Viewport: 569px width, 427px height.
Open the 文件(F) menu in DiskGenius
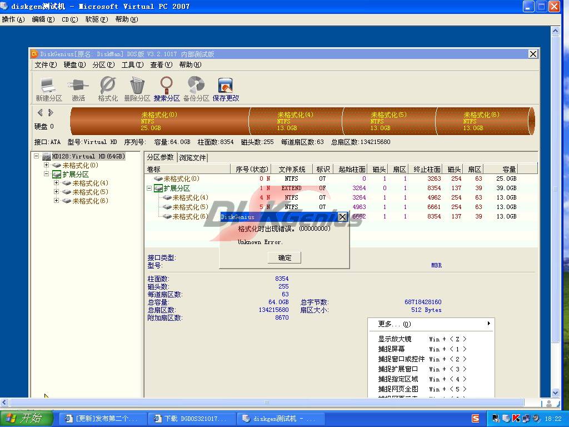tap(46, 64)
